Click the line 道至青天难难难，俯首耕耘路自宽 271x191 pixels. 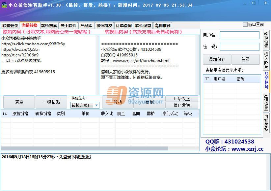[132, 77]
